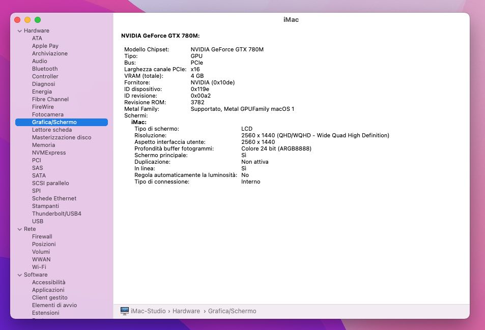Click the highlighted Grafica/Schermo item
Screen dimensions: 485x330
62,123
